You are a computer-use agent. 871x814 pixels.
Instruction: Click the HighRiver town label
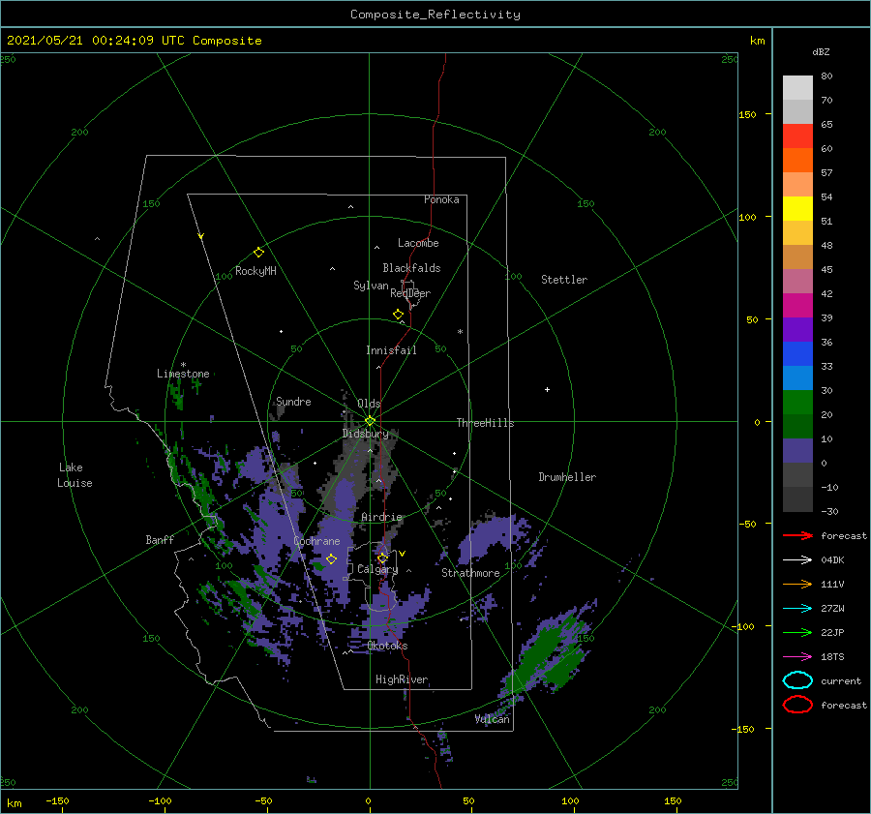click(402, 679)
